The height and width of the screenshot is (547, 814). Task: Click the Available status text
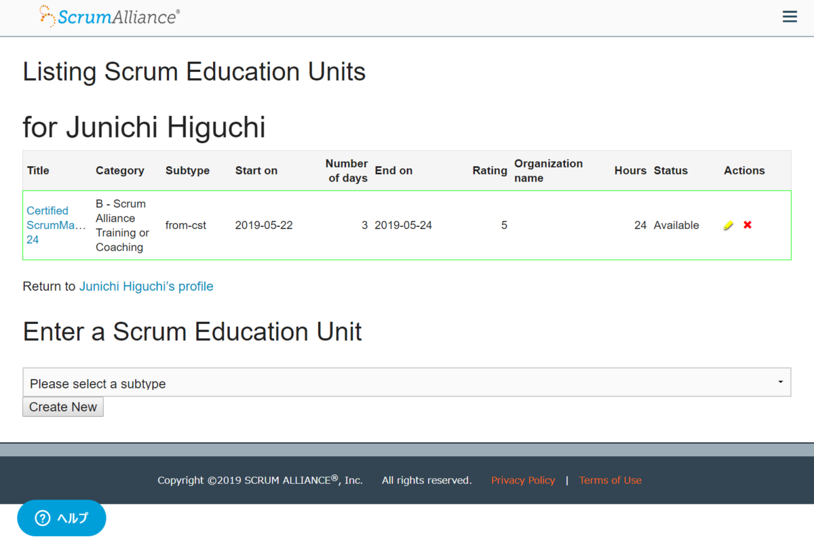pyautogui.click(x=676, y=225)
